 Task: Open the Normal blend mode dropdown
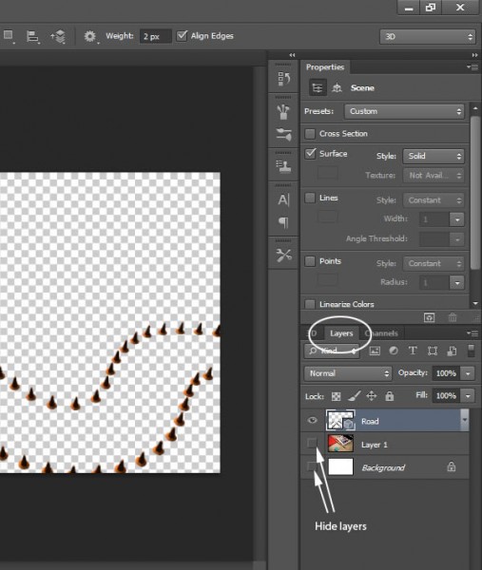coord(348,373)
